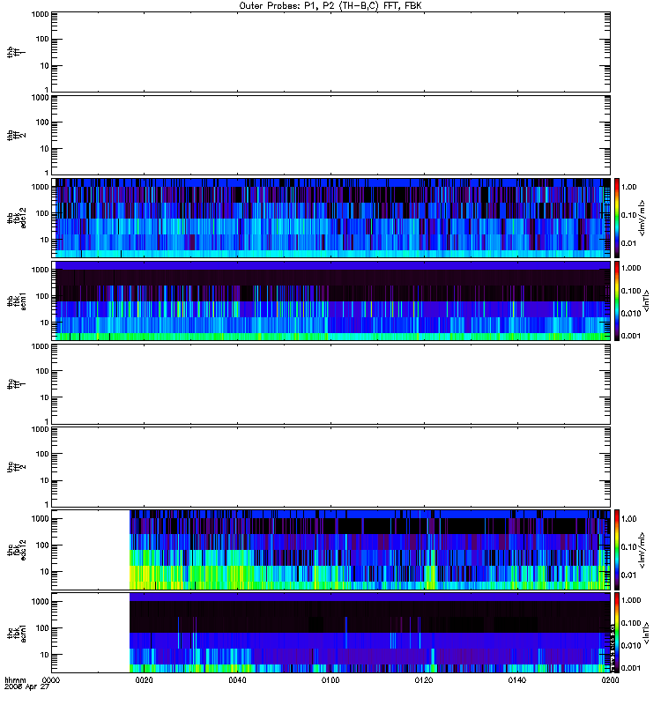Click the "thc fff 2" panel axis label
The image size is (661, 705).
click(x=16, y=467)
